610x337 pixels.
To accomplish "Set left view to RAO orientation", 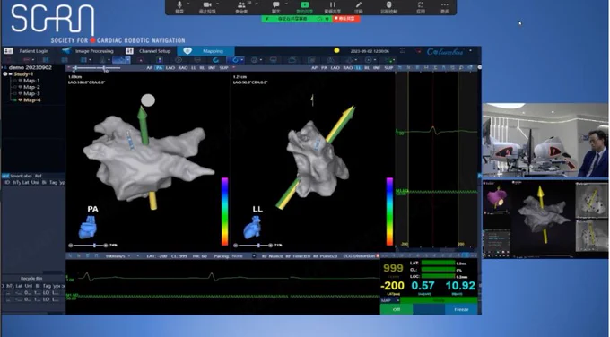I will (x=183, y=68).
